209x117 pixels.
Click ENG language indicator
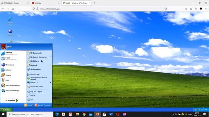tap(190, 114)
